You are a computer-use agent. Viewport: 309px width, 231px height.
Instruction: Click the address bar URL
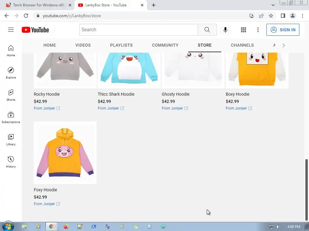[72, 16]
